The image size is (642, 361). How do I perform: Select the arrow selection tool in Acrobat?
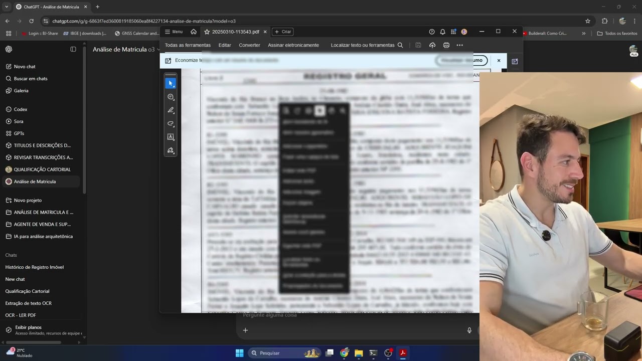[171, 84]
